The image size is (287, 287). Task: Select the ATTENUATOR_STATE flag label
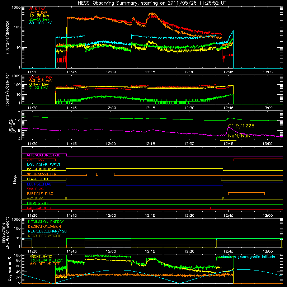(x=43, y=155)
